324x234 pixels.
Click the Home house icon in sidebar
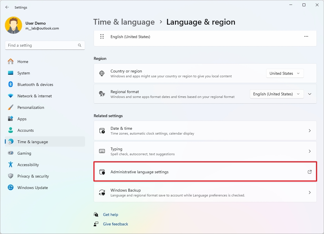[11, 62]
